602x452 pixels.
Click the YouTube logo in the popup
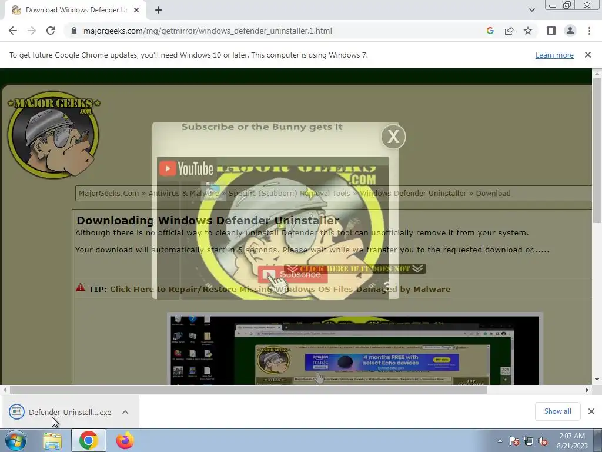(186, 168)
